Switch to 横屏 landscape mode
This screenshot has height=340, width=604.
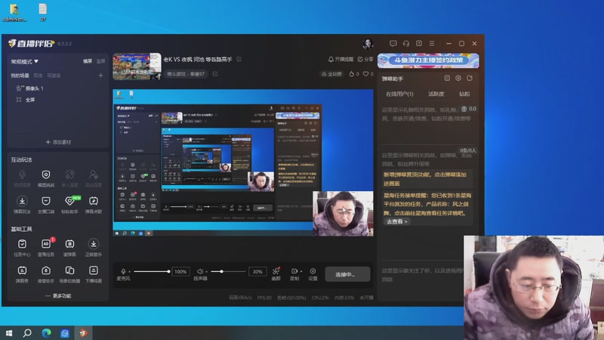click(88, 61)
